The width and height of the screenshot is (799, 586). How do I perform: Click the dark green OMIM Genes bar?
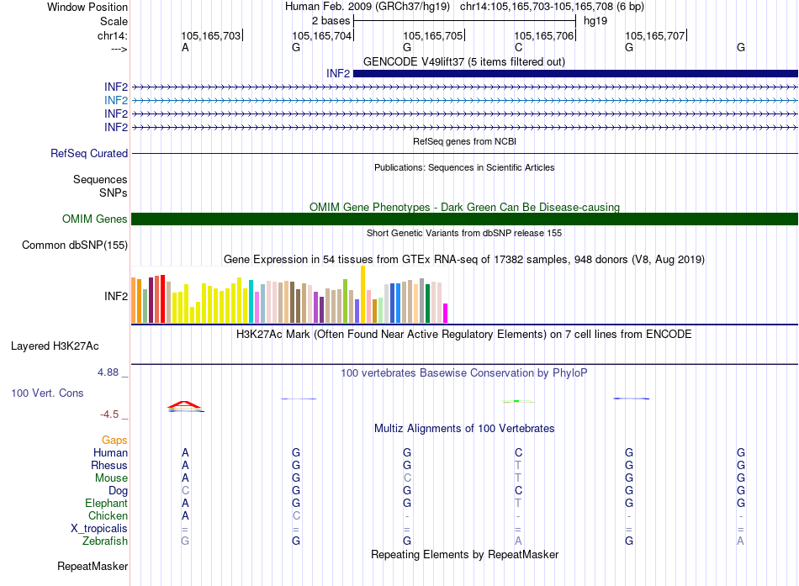tap(464, 219)
